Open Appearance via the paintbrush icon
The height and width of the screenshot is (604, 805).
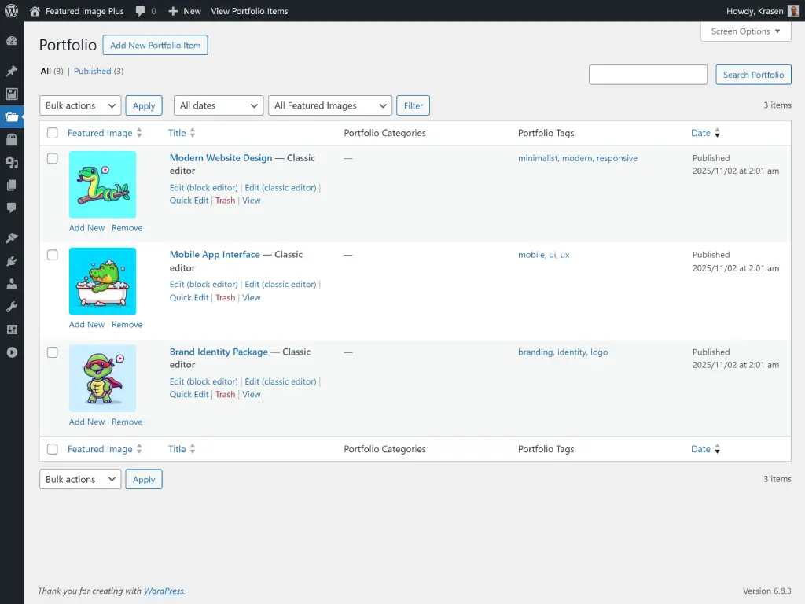(12, 238)
